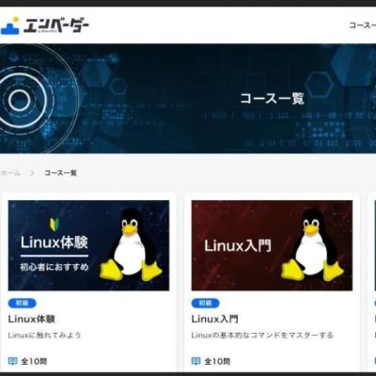The image size is (376, 376).
Task: Go to the ホーム breadcrumb link
Action: pos(10,173)
